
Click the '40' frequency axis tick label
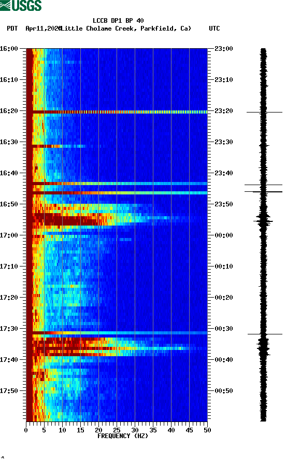171,430
